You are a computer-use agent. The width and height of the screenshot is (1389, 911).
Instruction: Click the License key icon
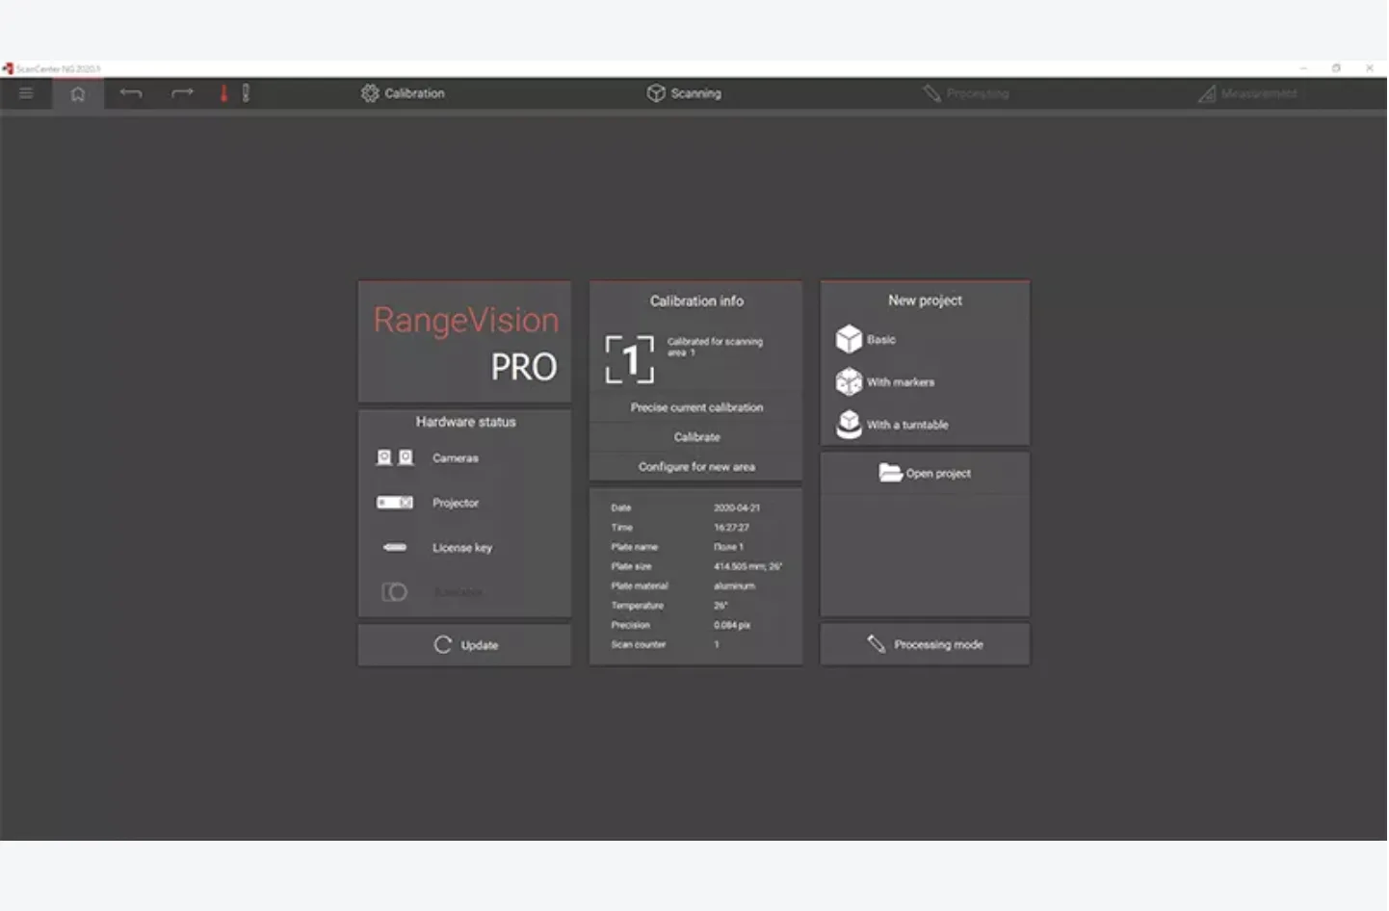[x=395, y=547]
